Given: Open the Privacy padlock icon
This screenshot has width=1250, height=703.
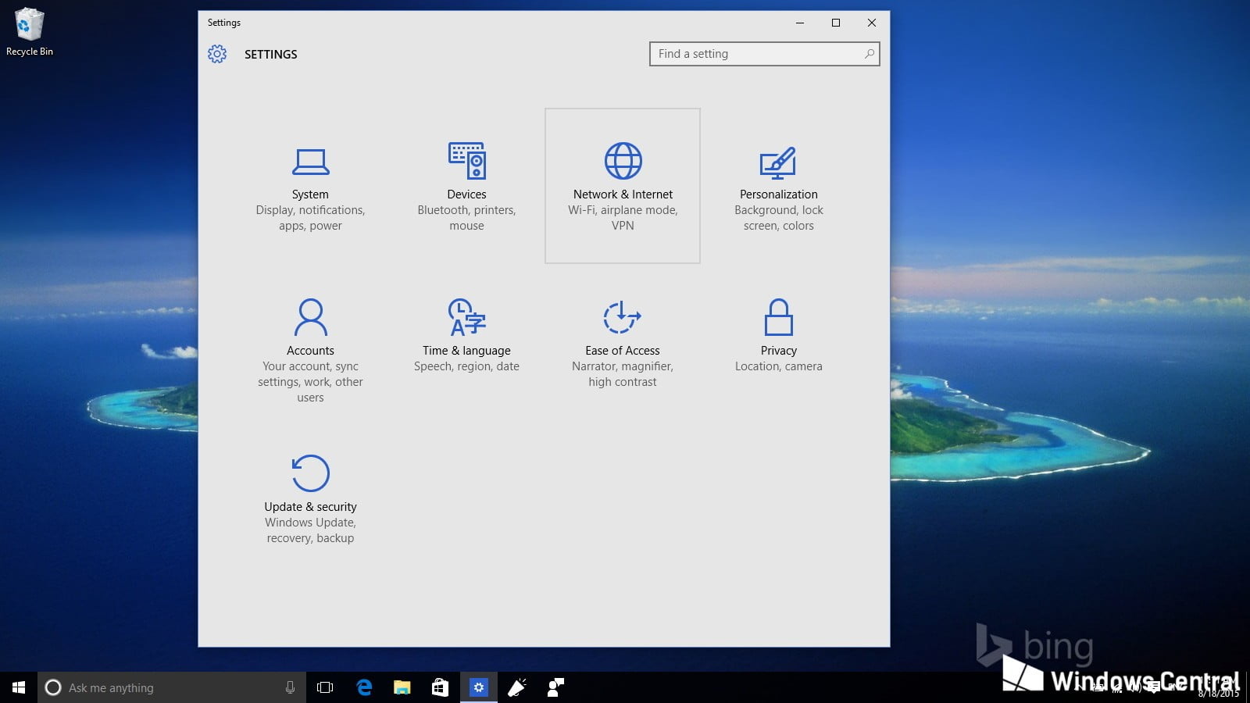Looking at the screenshot, I should coord(778,317).
